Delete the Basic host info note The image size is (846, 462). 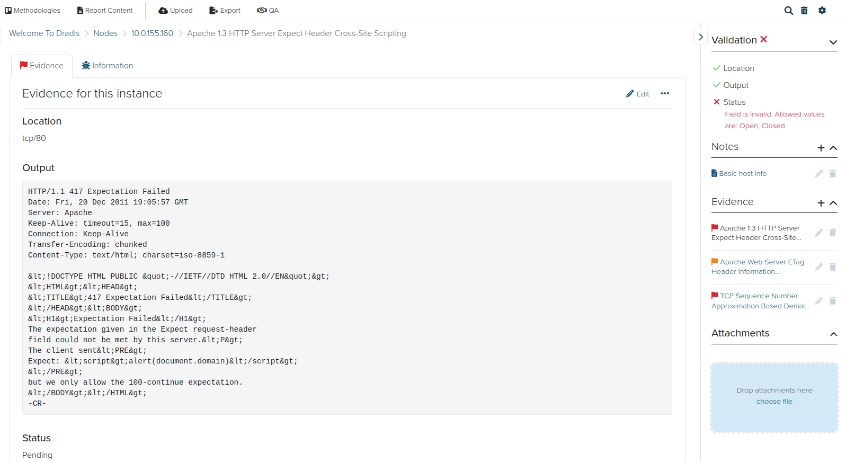pyautogui.click(x=833, y=174)
